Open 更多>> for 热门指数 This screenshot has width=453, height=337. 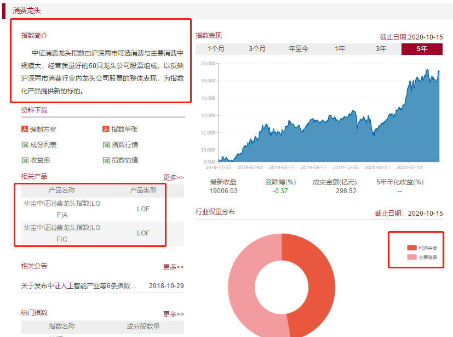tap(173, 314)
